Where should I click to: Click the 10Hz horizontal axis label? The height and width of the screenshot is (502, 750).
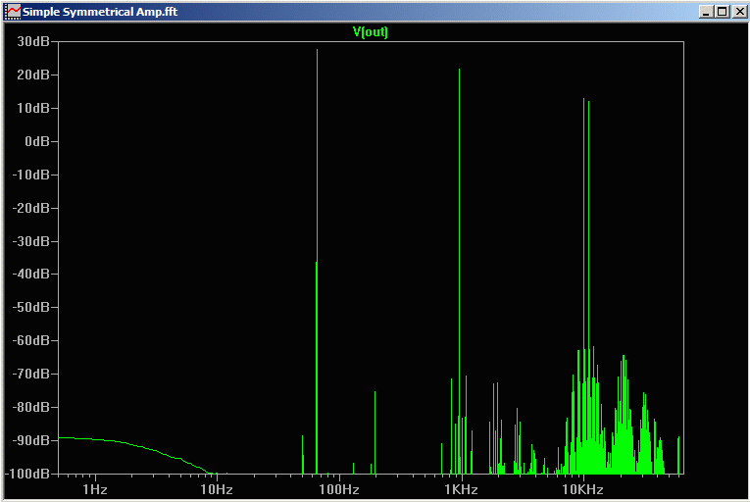point(217,489)
